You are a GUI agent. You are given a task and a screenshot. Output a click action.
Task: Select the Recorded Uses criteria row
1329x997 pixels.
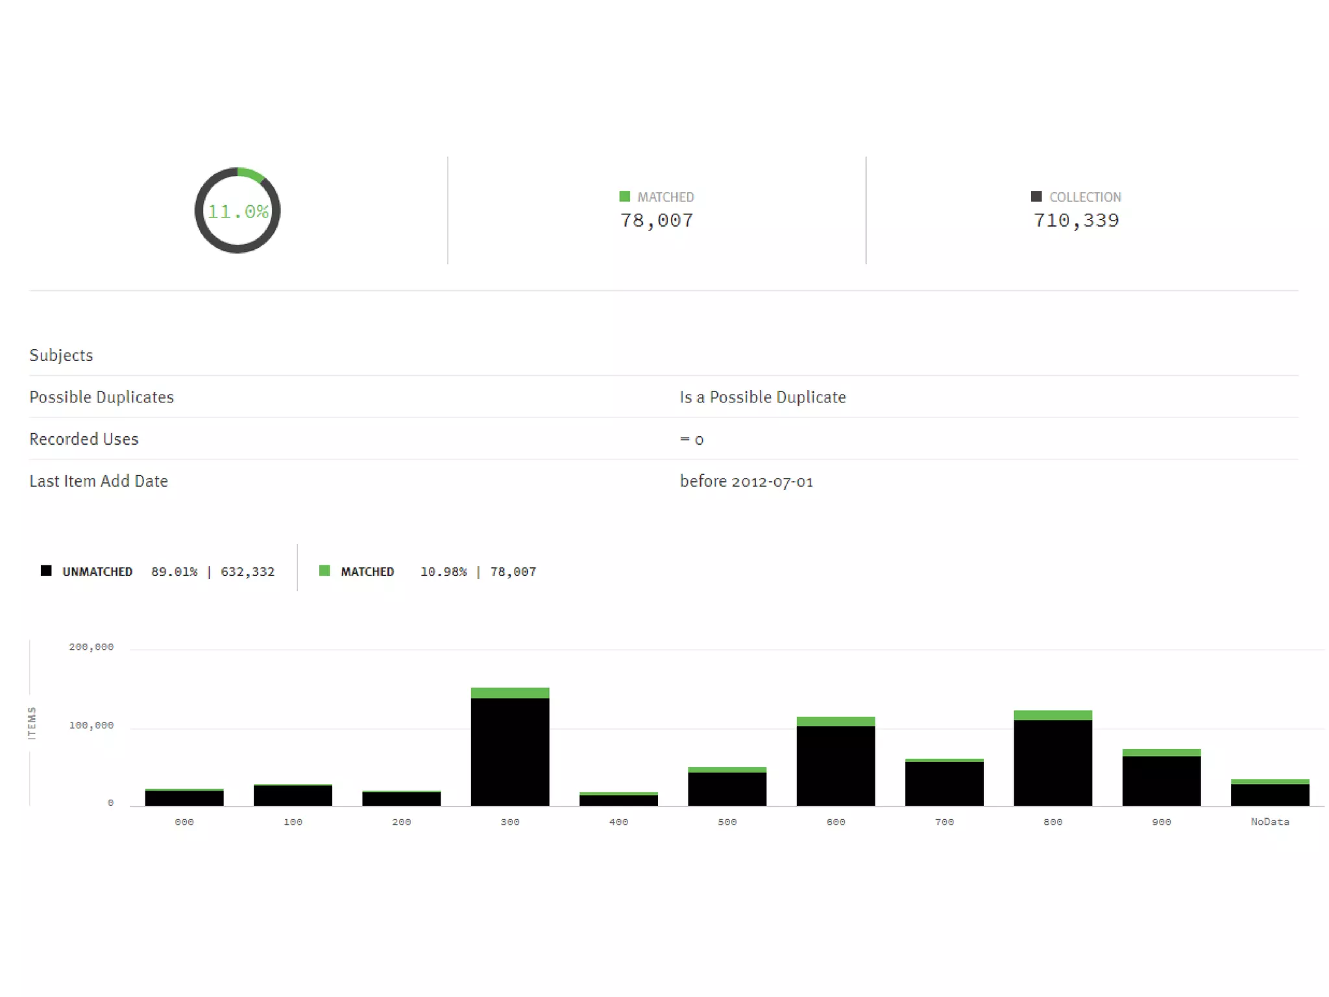(x=84, y=439)
